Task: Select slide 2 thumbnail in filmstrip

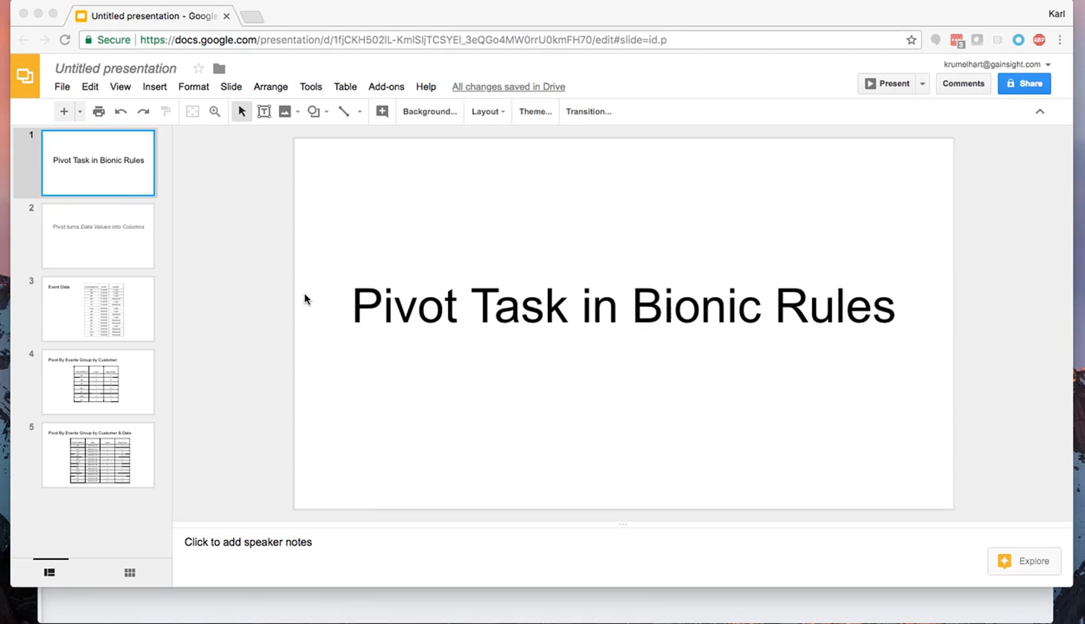Action: (98, 236)
